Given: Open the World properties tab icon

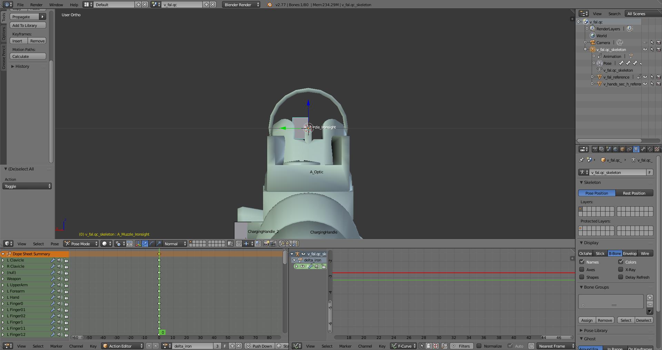Looking at the screenshot, I should [615, 149].
